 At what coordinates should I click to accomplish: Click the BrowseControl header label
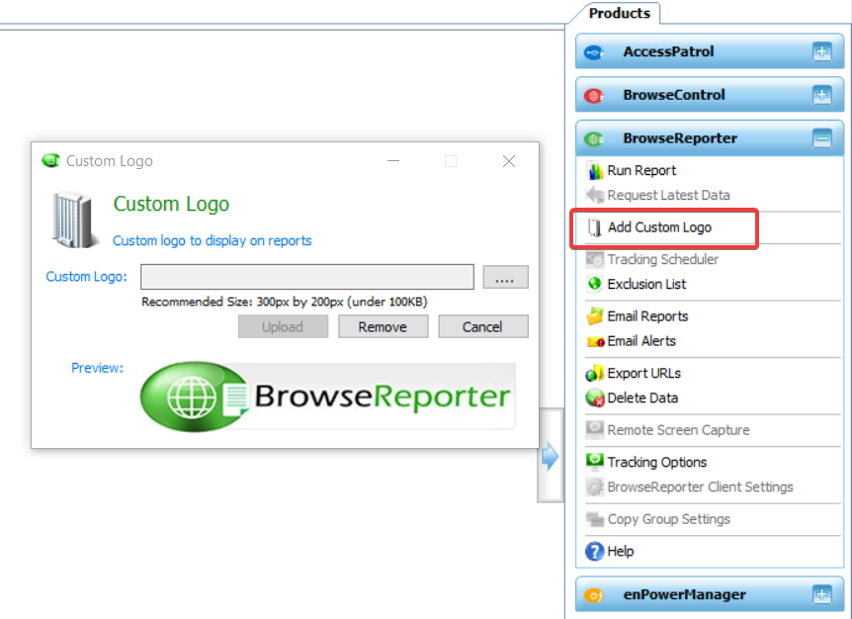(674, 95)
